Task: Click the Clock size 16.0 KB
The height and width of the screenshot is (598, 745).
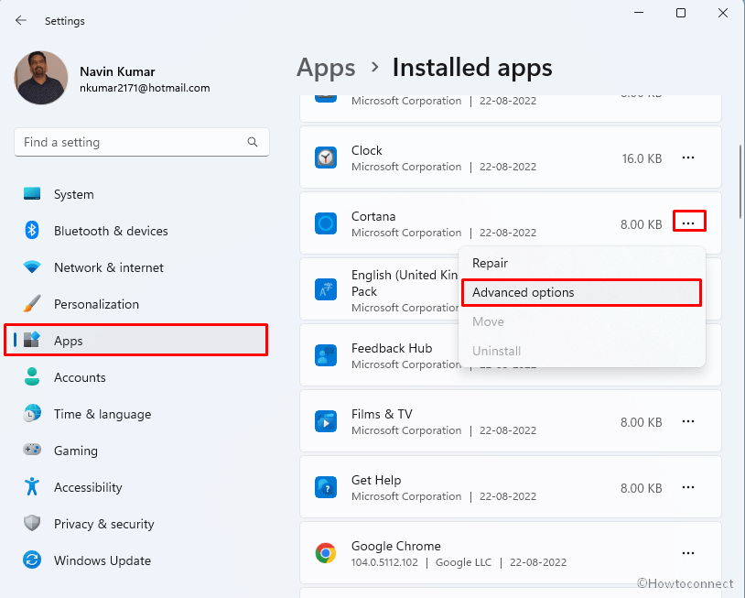Action: click(642, 158)
